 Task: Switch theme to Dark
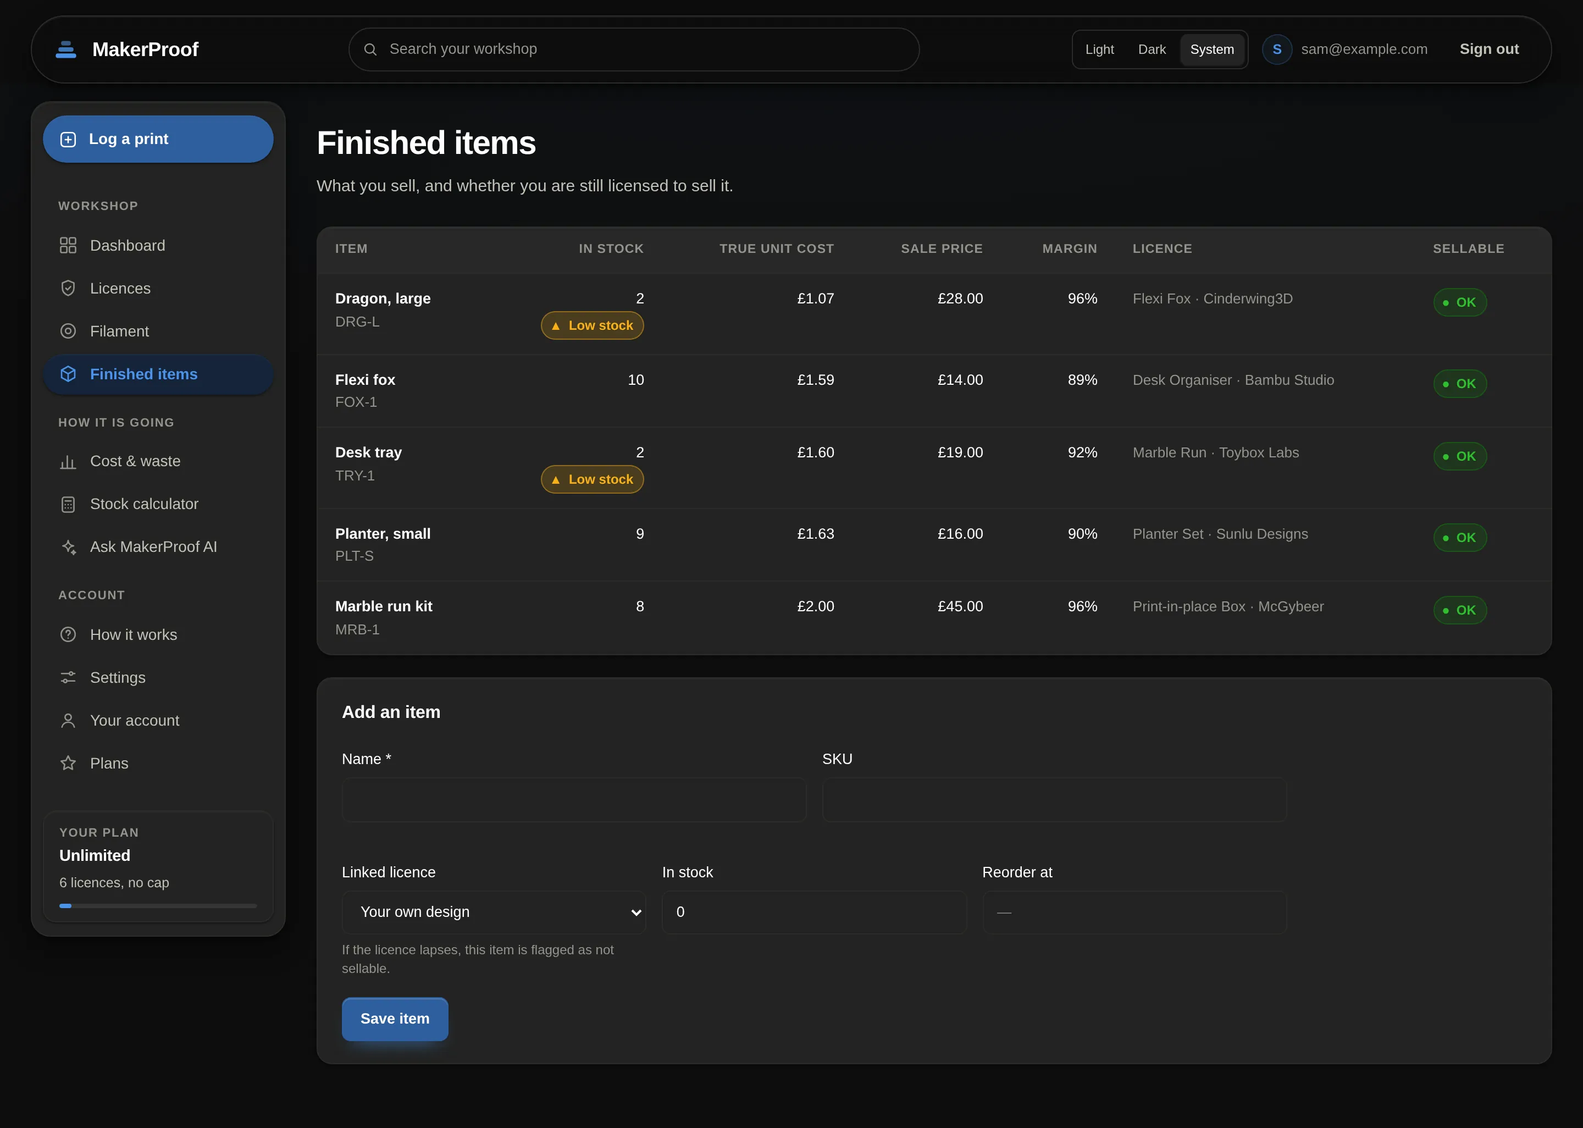(1152, 49)
